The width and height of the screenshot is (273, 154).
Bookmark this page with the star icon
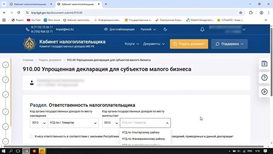click(241, 13)
